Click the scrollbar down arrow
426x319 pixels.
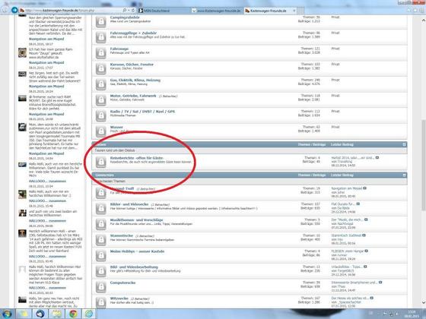pyautogui.click(x=424, y=302)
